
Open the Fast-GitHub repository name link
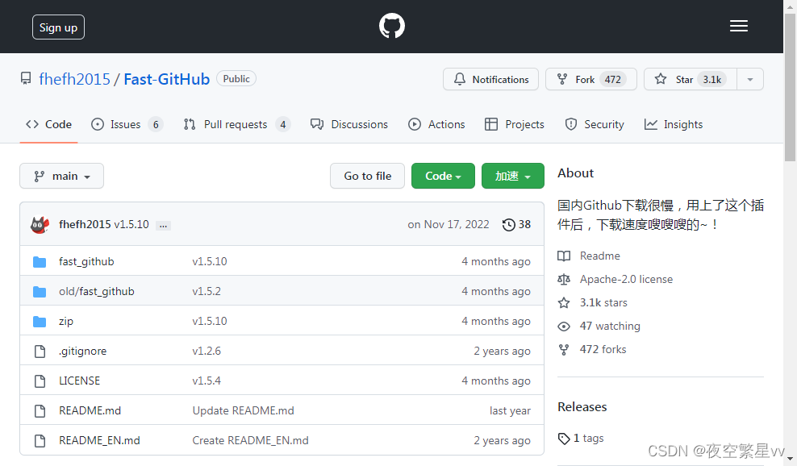[x=167, y=79]
